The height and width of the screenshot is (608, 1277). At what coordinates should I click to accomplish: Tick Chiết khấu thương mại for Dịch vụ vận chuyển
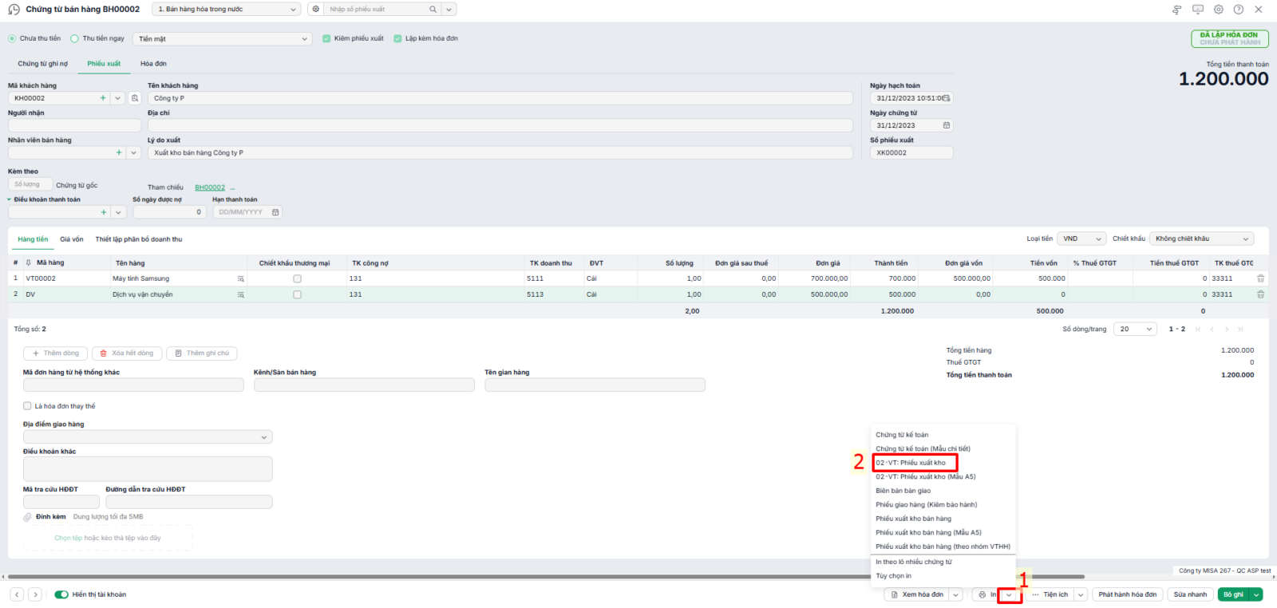coord(297,294)
